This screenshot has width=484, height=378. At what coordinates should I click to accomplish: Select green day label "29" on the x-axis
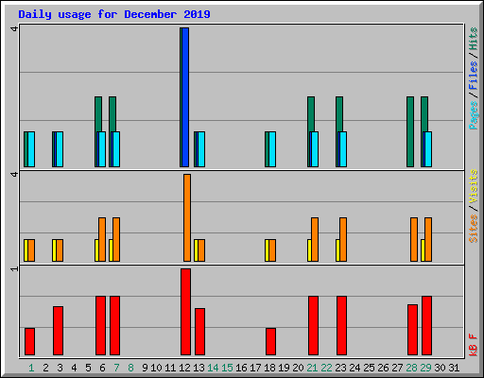[425, 368]
